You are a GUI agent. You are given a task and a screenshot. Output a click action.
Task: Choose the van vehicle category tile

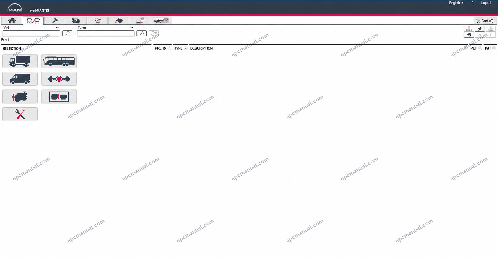[x=20, y=79]
